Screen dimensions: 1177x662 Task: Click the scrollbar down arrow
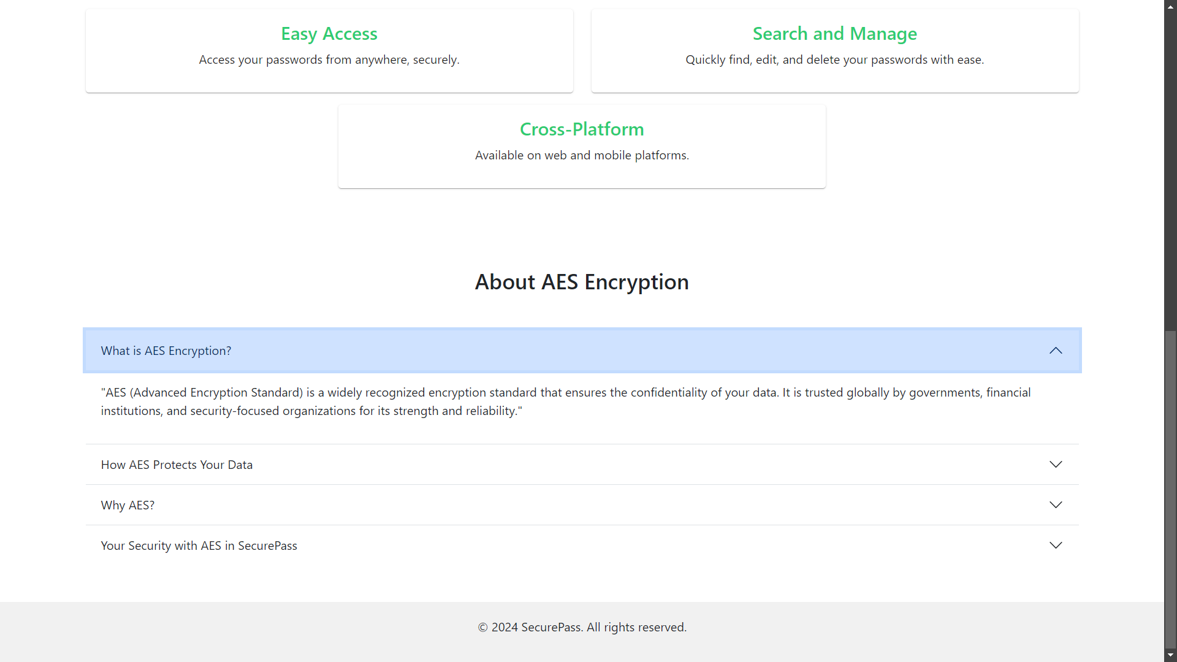coord(1170,655)
